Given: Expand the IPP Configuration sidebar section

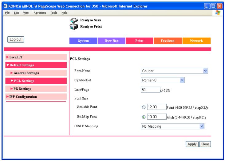Looking at the screenshot, I should point(36,97).
